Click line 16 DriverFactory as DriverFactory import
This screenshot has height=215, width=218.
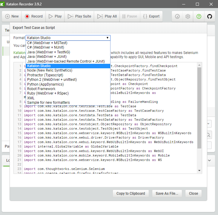tap(94, 138)
